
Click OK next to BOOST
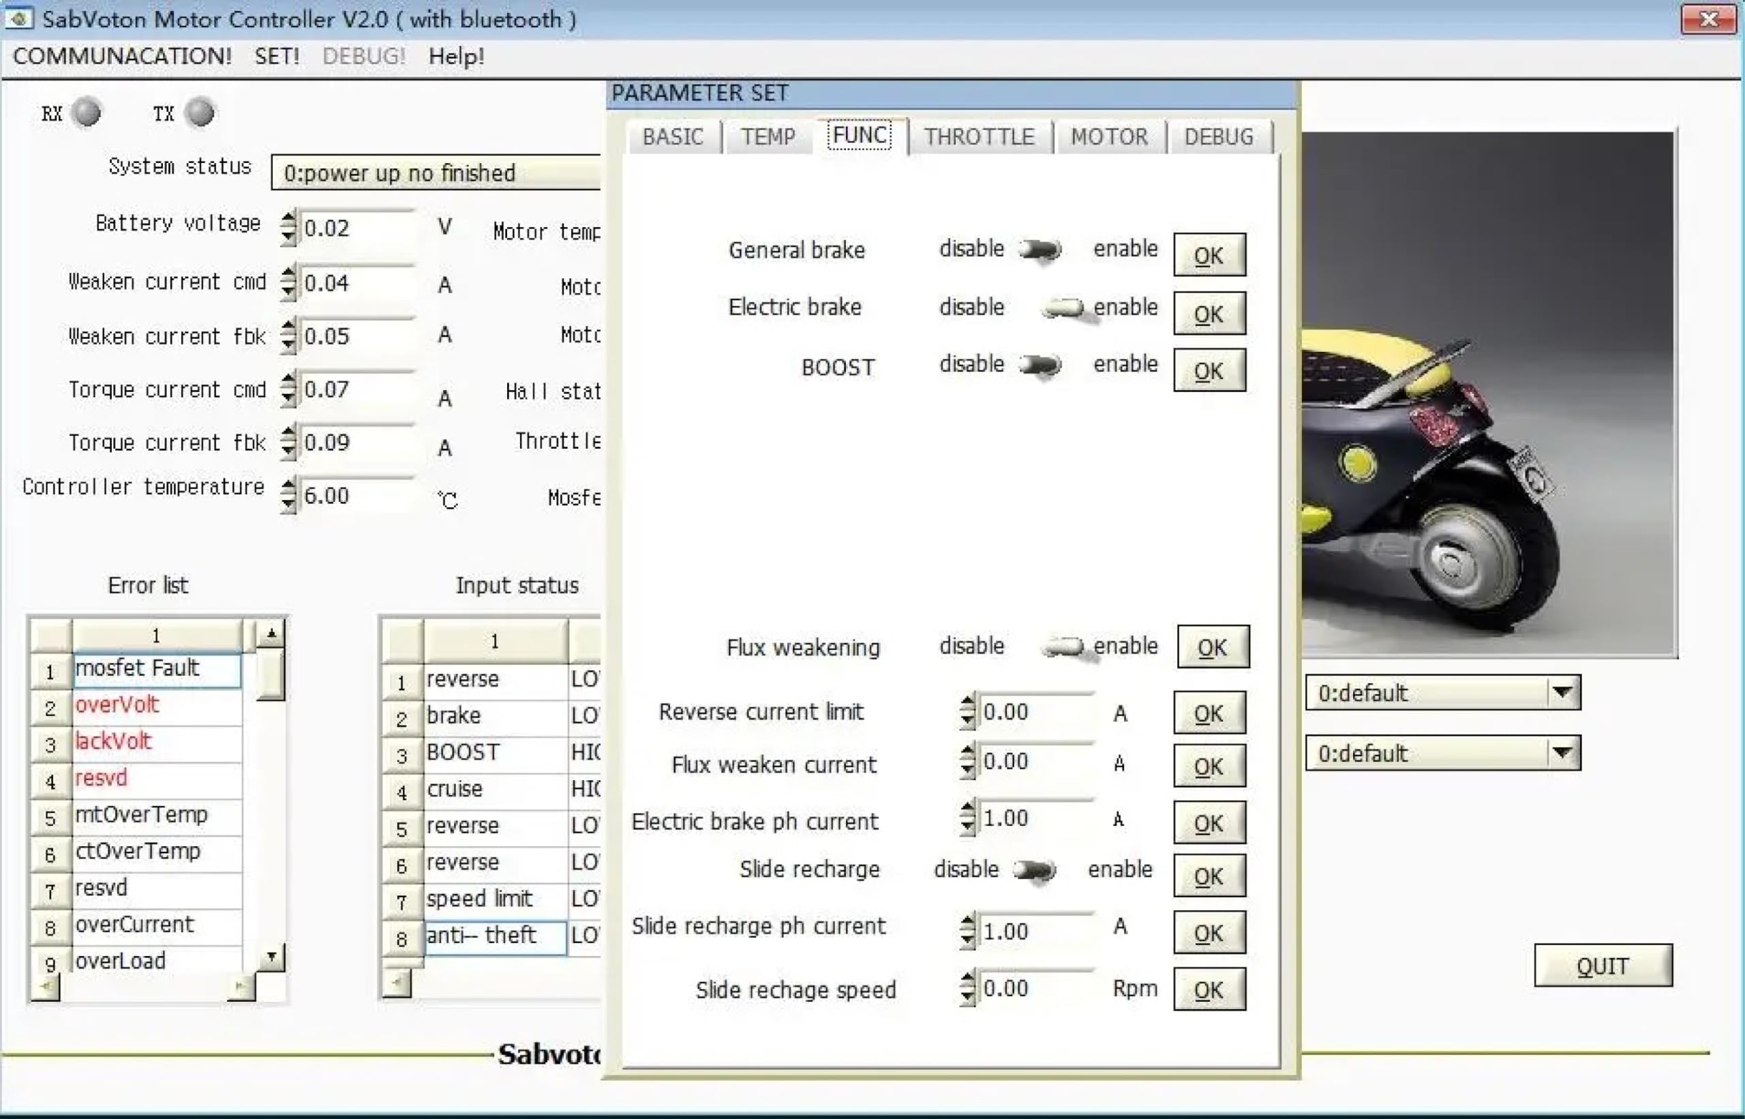(x=1209, y=370)
